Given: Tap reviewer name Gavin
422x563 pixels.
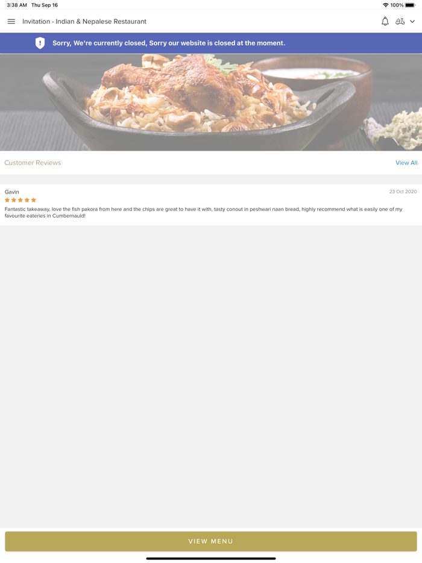Looking at the screenshot, I should [12, 192].
